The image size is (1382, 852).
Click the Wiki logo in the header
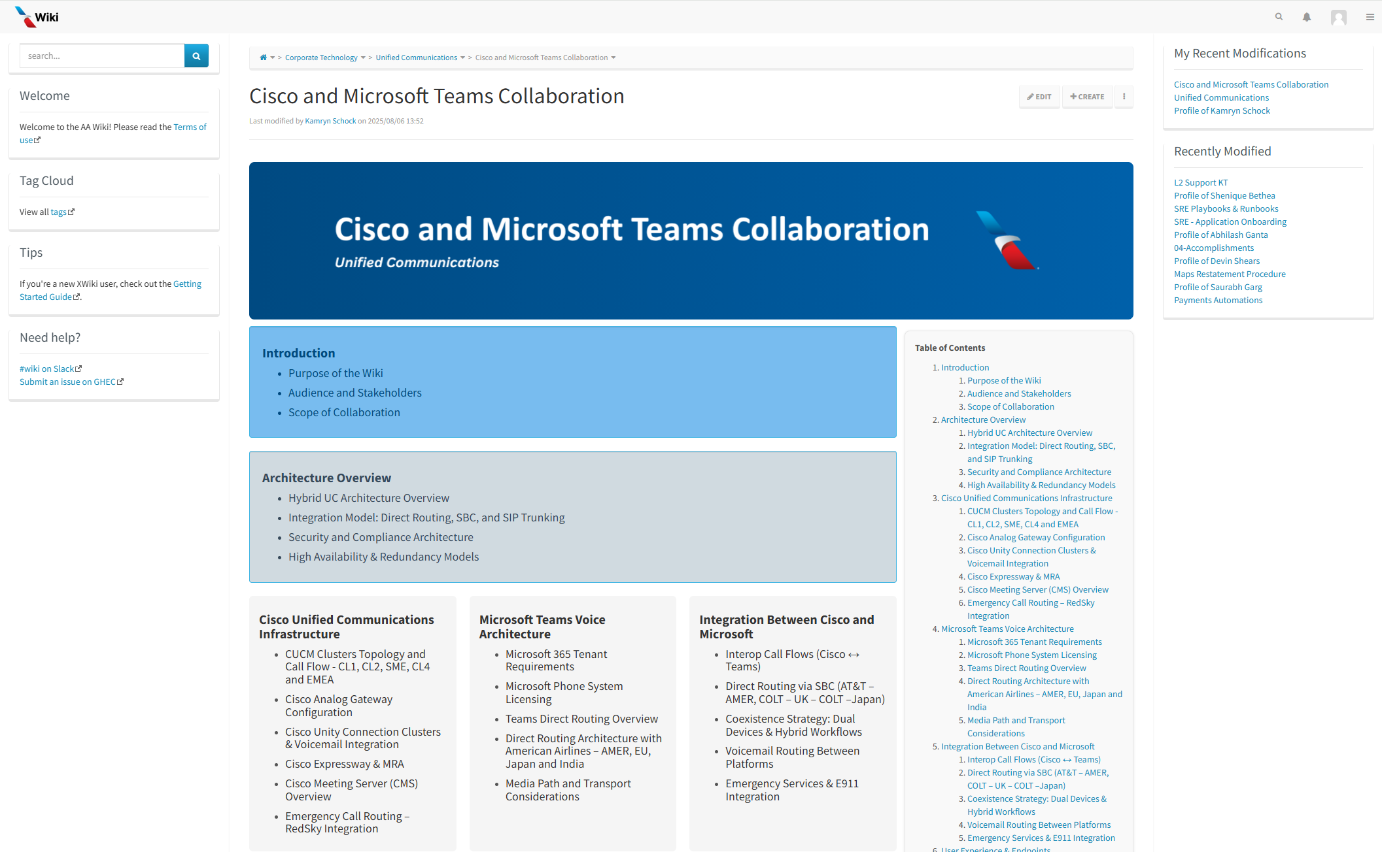tap(37, 16)
